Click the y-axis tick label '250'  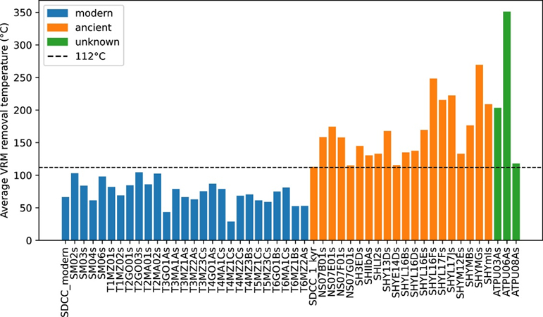pyautogui.click(x=23, y=77)
